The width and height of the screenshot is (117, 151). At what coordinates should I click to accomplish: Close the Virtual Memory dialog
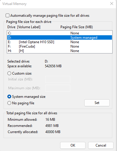click(x=112, y=4)
